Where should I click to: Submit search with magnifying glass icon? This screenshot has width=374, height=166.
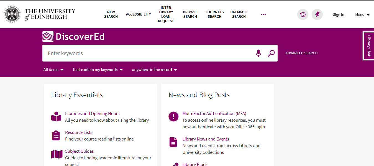271,53
